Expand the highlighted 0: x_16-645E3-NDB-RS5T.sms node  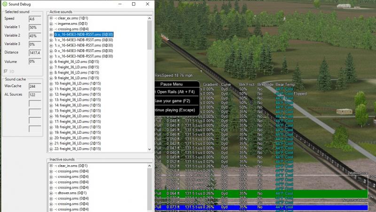pyautogui.click(x=51, y=34)
